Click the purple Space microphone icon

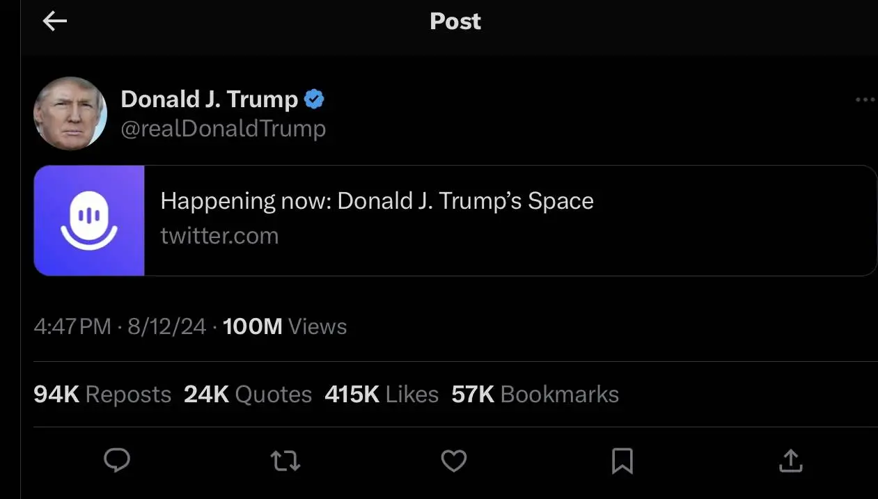(x=89, y=221)
